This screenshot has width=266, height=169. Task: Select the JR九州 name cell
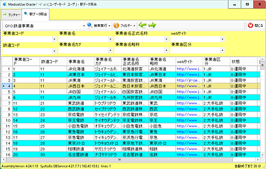click(x=81, y=98)
